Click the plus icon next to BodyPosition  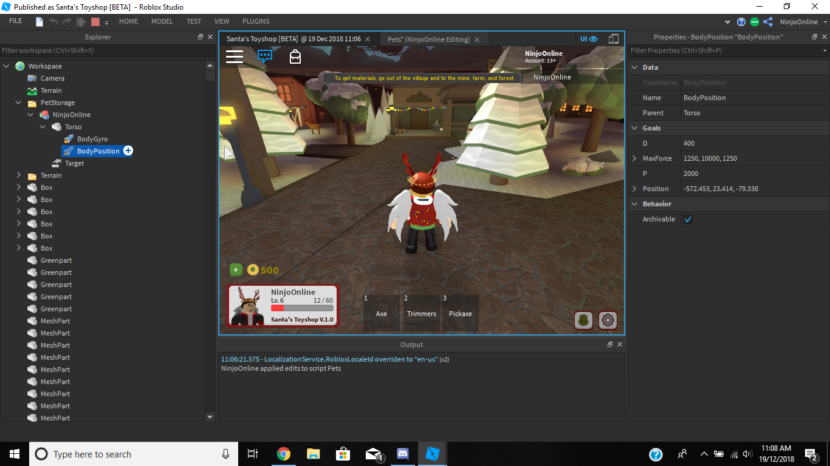(x=128, y=150)
